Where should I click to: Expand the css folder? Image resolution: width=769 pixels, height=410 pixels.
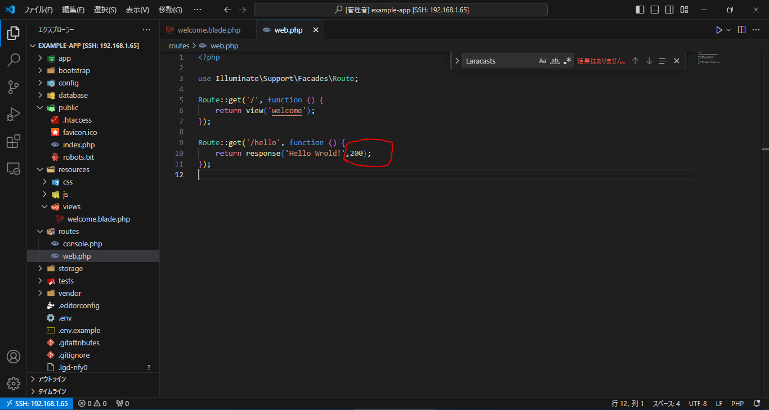coord(93,182)
